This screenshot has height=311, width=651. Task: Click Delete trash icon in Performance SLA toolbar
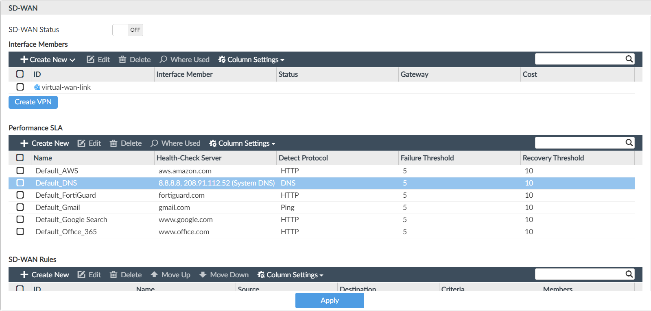coord(114,143)
